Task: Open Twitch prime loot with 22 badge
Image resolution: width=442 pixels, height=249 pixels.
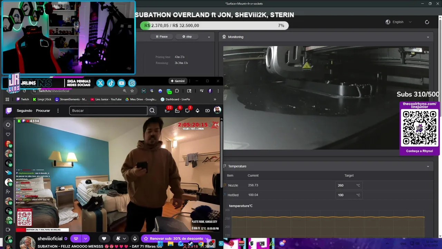Action: (167, 111)
